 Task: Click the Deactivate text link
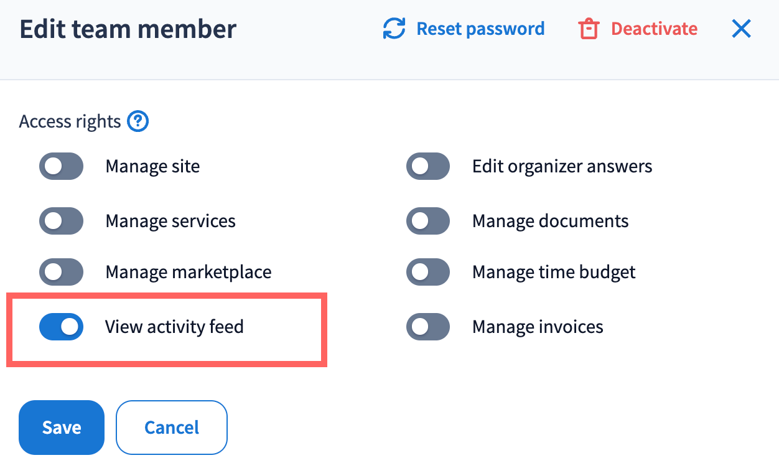point(654,29)
